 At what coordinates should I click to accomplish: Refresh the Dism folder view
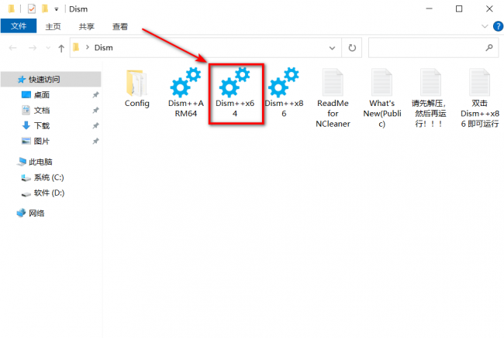(x=352, y=48)
